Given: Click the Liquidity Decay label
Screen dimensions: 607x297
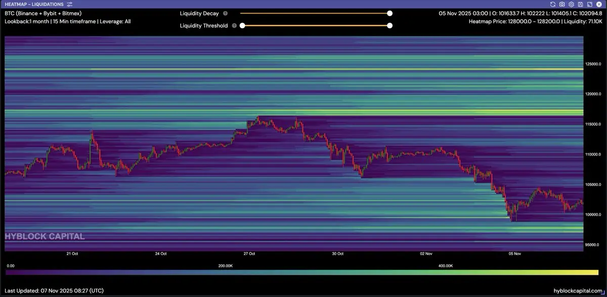Looking at the screenshot, I should tap(199, 14).
